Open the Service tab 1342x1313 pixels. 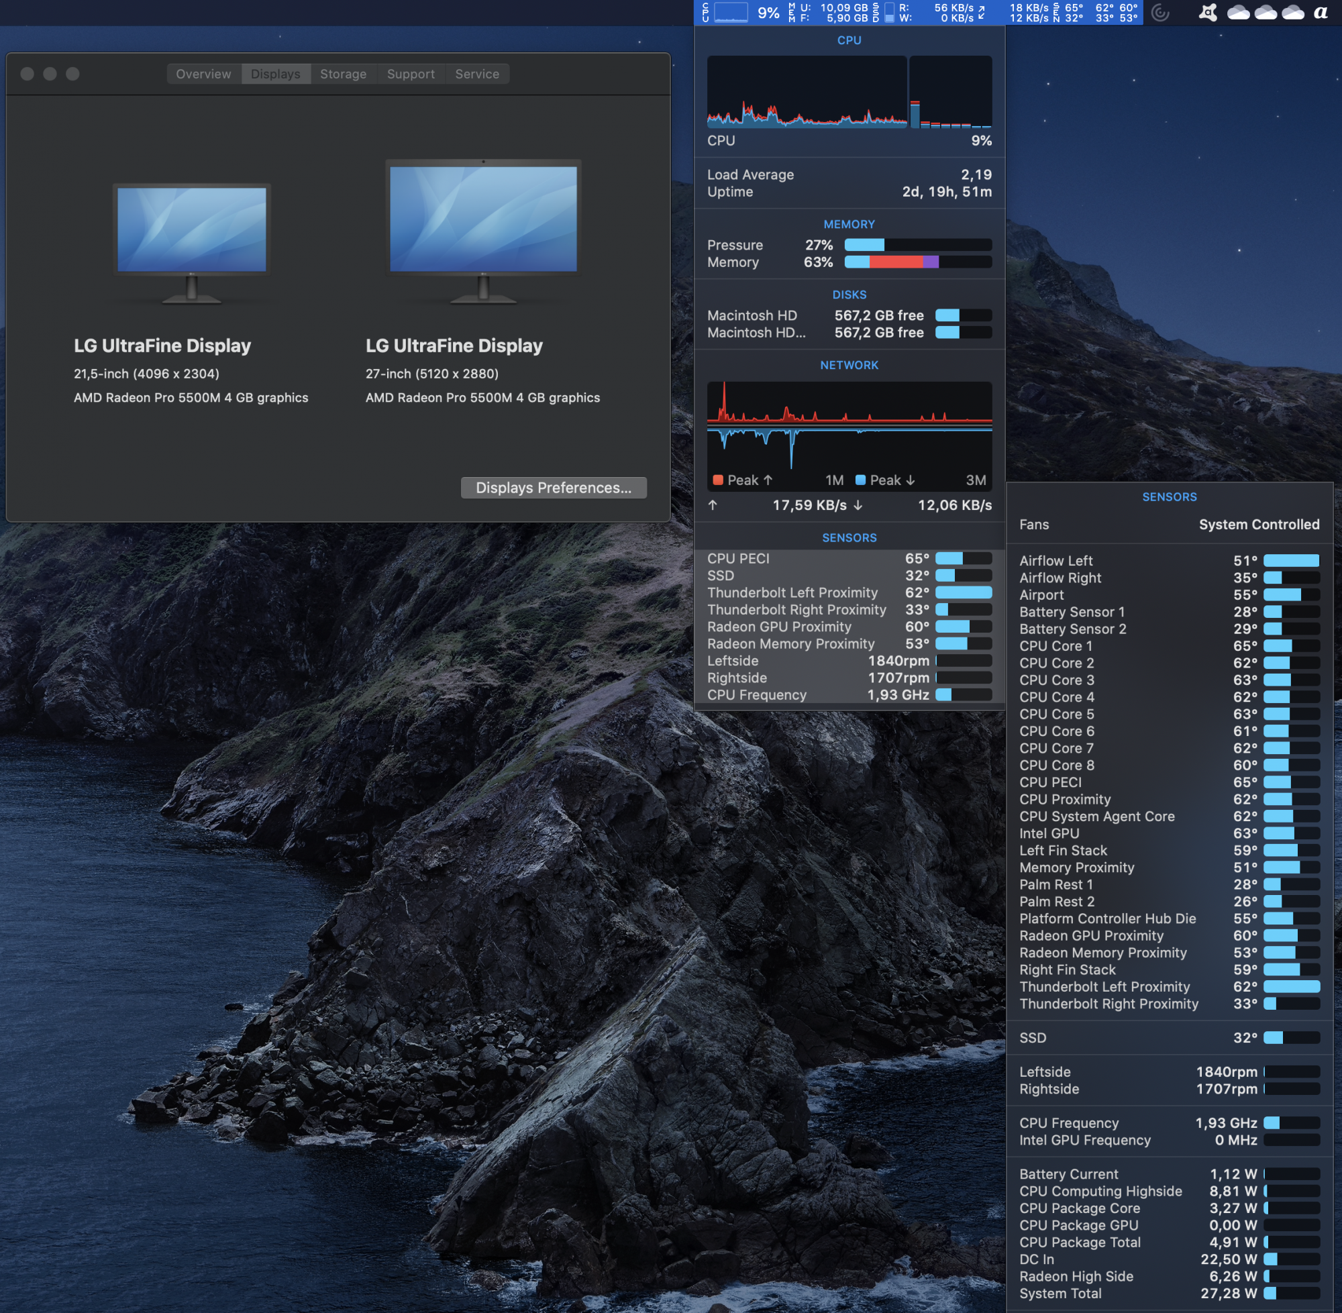[476, 74]
